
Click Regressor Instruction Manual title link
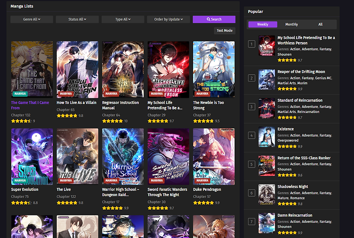tap(120, 105)
